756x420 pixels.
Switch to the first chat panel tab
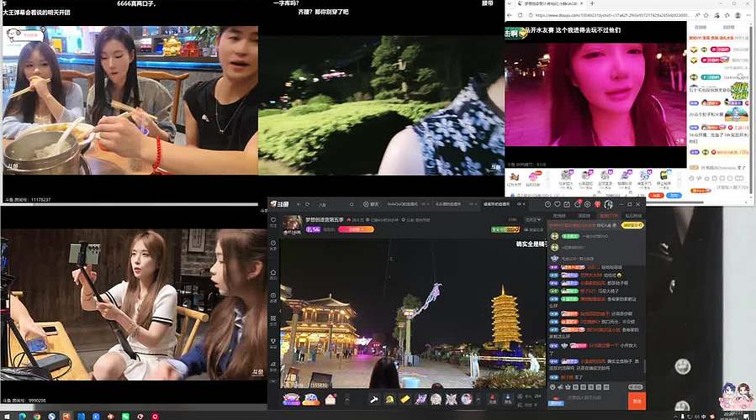pos(558,216)
